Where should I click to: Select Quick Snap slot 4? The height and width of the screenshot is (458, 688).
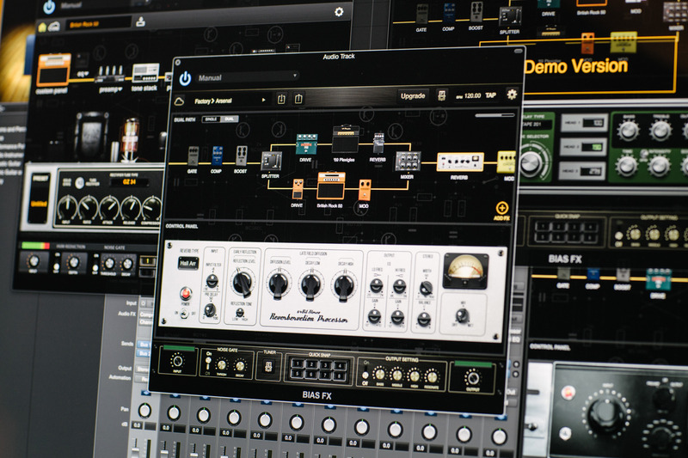[x=340, y=365]
